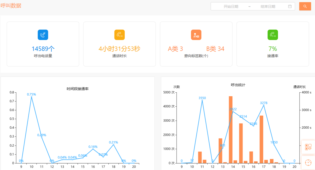This screenshot has width=315, height=170.
Task: Click the start date field 开始日期
Action: [231, 7]
